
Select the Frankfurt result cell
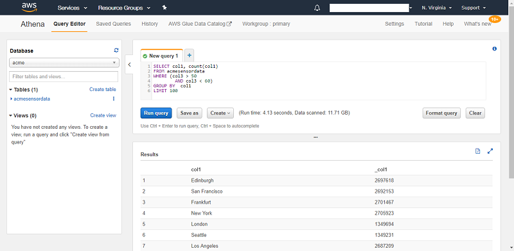[x=201, y=202]
